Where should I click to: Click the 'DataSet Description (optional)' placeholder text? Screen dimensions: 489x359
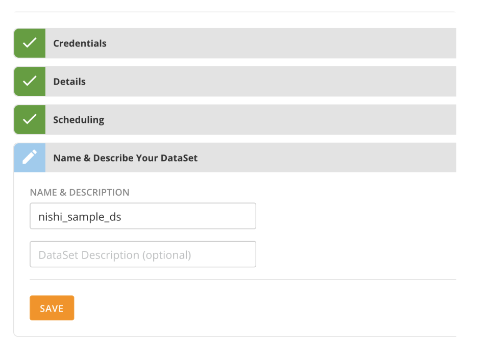(x=114, y=254)
